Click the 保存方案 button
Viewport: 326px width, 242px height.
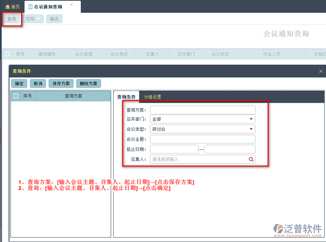pos(61,84)
